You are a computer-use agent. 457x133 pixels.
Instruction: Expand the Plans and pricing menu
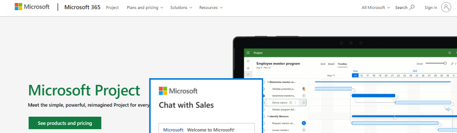pos(145,7)
